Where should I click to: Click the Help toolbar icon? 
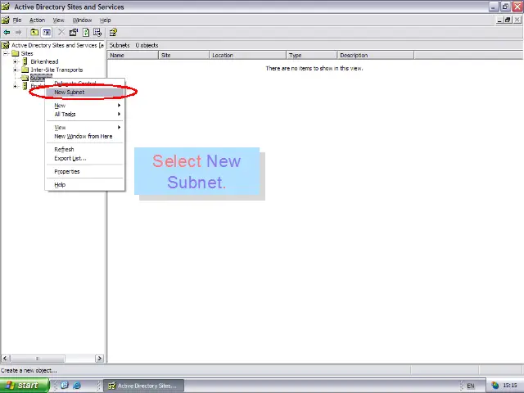pyautogui.click(x=113, y=33)
